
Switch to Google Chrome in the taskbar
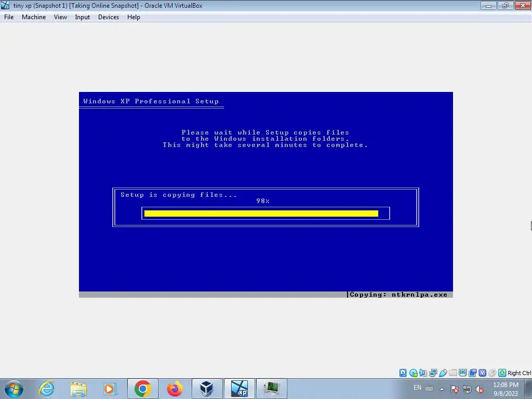coord(143,389)
